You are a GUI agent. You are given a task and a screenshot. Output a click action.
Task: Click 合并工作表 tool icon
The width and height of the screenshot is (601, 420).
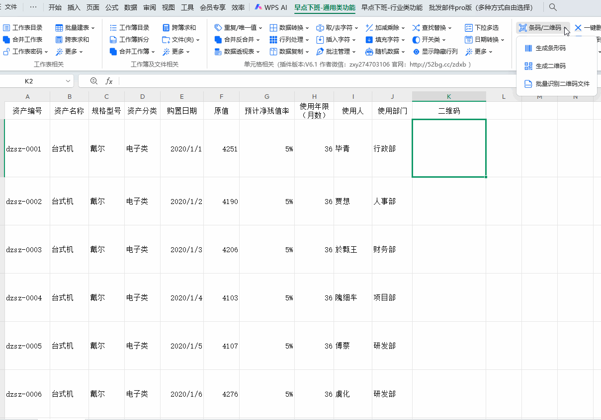tap(6, 40)
